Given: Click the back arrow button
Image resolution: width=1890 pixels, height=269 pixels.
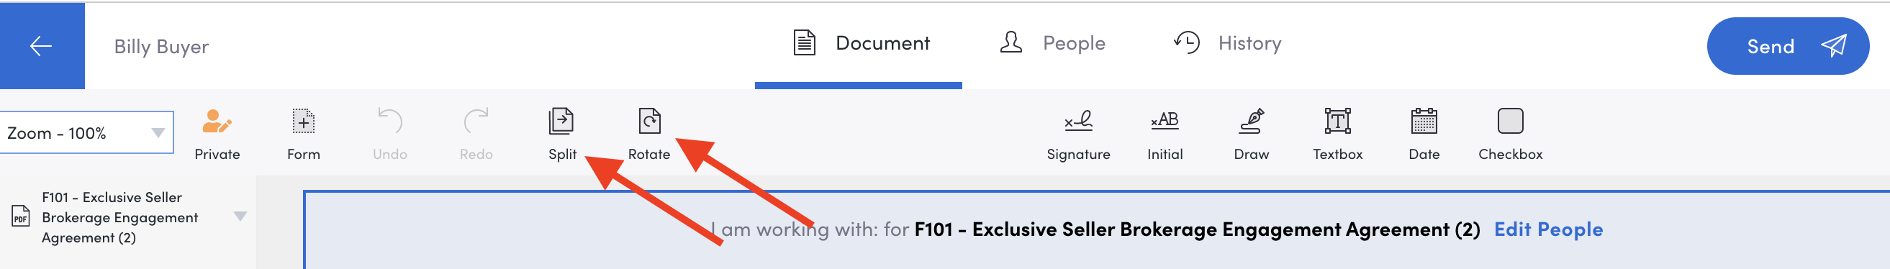Looking at the screenshot, I should [41, 45].
